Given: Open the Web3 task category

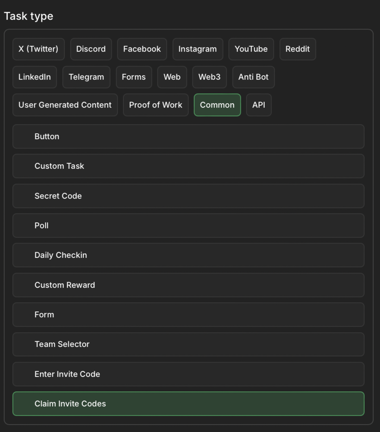Looking at the screenshot, I should pyautogui.click(x=209, y=77).
